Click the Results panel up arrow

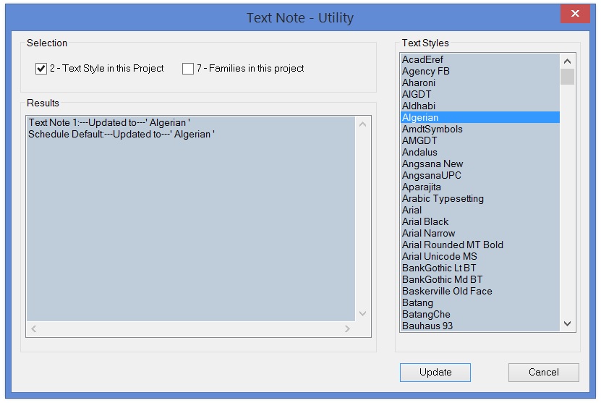pos(363,124)
